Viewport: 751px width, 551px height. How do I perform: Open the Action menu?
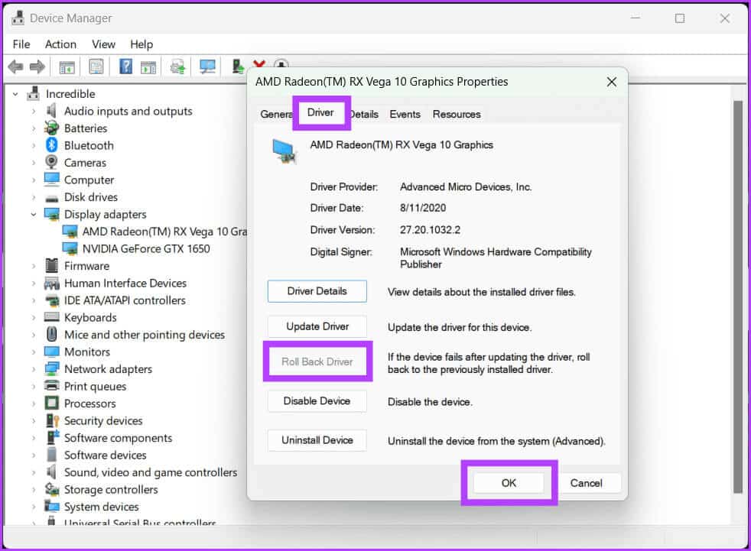(x=60, y=44)
